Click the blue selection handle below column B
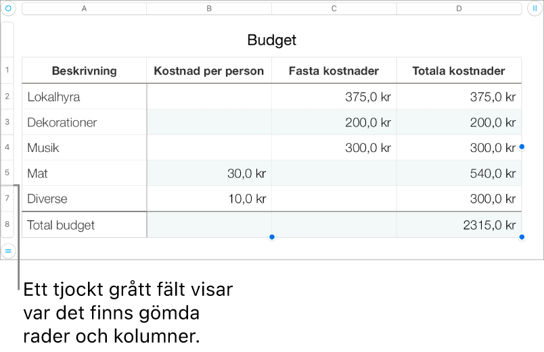 click(272, 237)
